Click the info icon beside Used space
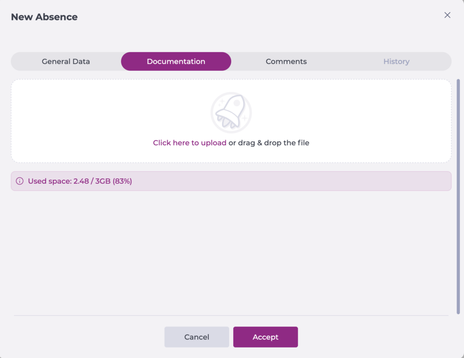This screenshot has height=358, width=464. [19, 181]
